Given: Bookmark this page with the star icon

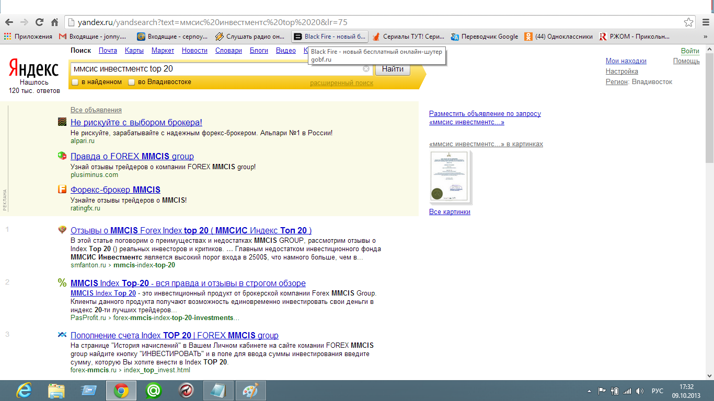Looking at the screenshot, I should click(x=689, y=22).
